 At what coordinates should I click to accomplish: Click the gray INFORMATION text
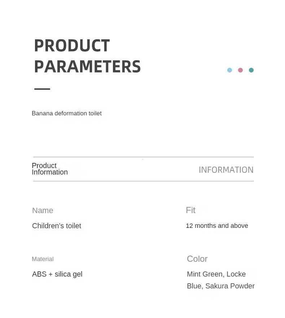pyautogui.click(x=226, y=170)
